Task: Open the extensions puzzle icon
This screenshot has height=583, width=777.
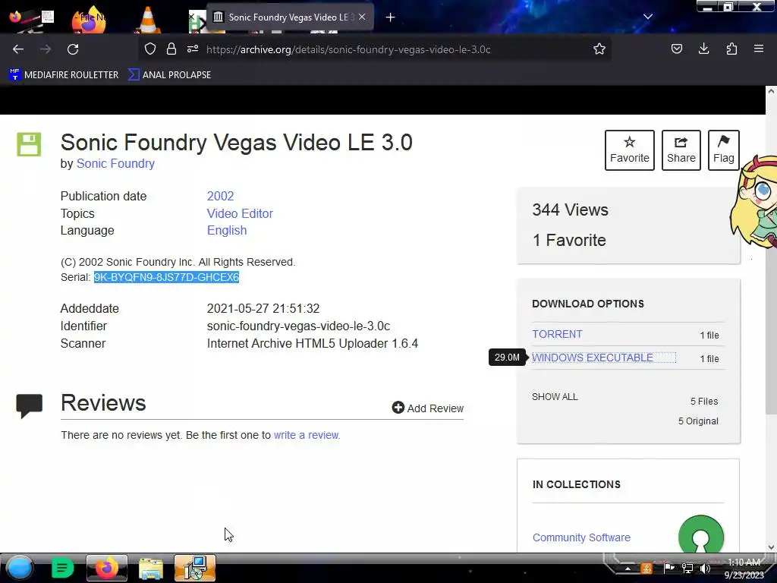Action: (732, 49)
